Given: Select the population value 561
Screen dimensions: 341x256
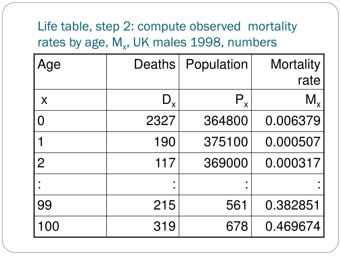Looking at the screenshot, I should pos(237,205).
